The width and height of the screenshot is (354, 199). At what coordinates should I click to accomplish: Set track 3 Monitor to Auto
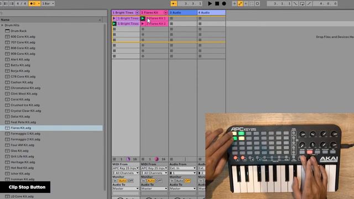pos(179,181)
